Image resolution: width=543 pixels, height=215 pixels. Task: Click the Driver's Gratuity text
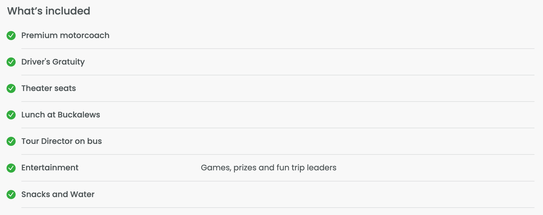click(x=53, y=62)
